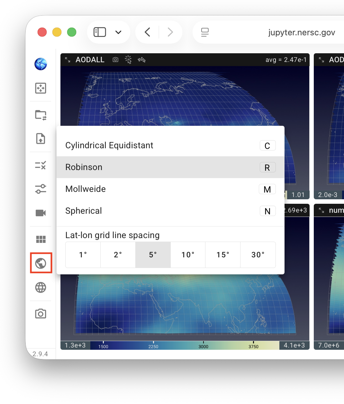
Task: Set grid line spacing to 5°
Action: click(153, 255)
